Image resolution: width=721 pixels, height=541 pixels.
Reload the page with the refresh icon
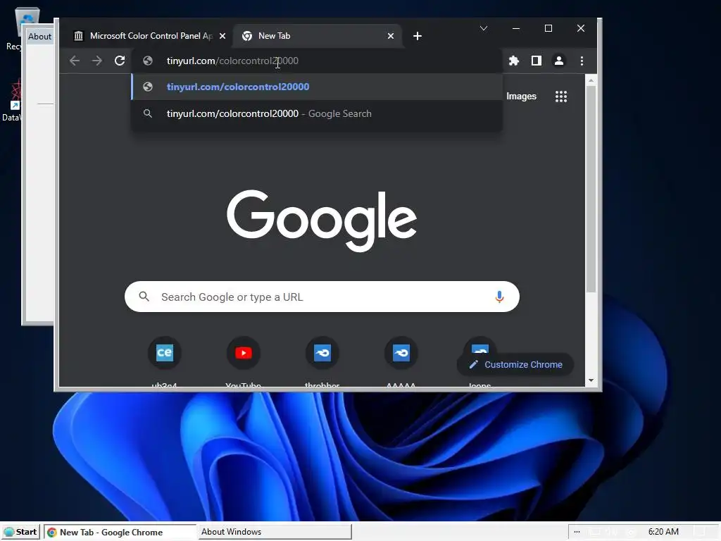[120, 61]
